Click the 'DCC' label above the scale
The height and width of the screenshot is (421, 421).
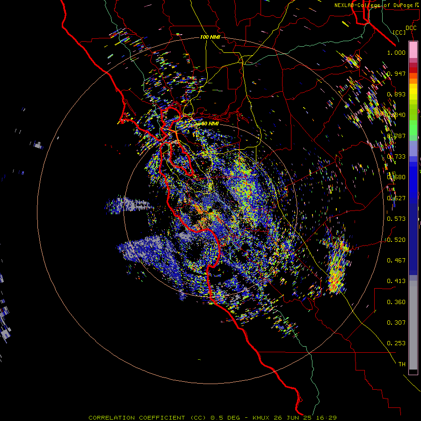point(411,28)
